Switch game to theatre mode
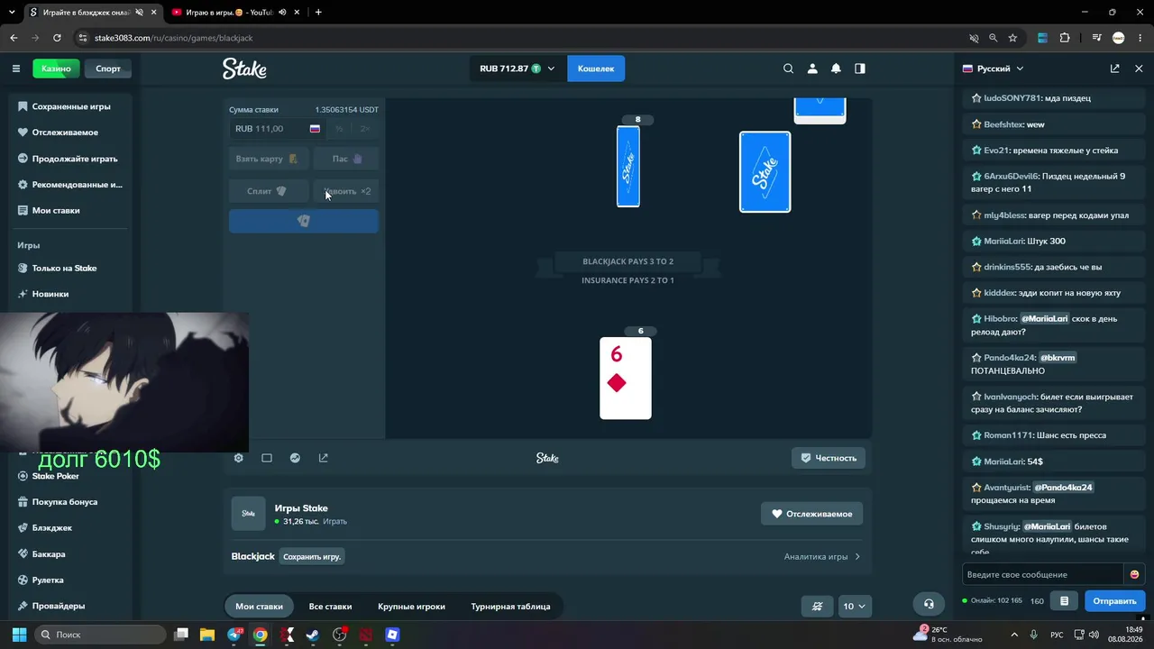1154x649 pixels. point(267,458)
